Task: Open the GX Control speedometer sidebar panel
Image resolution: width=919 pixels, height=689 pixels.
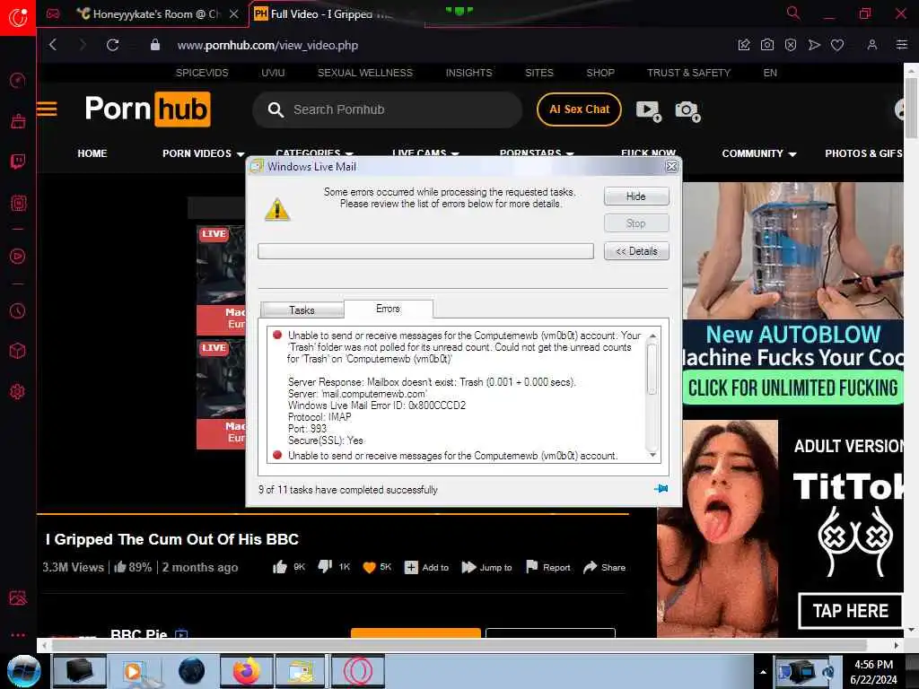Action: 18,80
